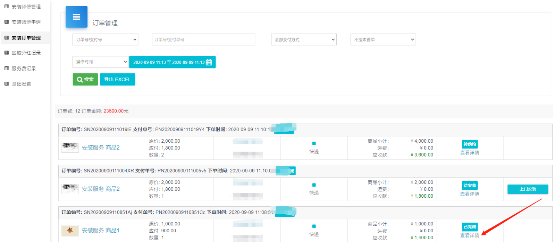Open the 不搜索首单 dropdown
This screenshot has height=242, width=554.
click(383, 39)
